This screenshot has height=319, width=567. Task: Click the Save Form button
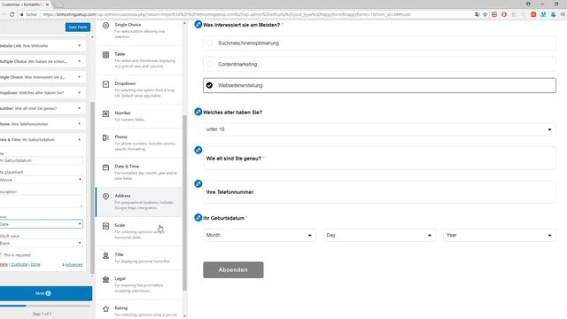click(x=78, y=27)
